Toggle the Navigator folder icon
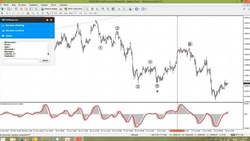The height and width of the screenshot is (141, 250). pyautogui.click(x=26, y=9)
